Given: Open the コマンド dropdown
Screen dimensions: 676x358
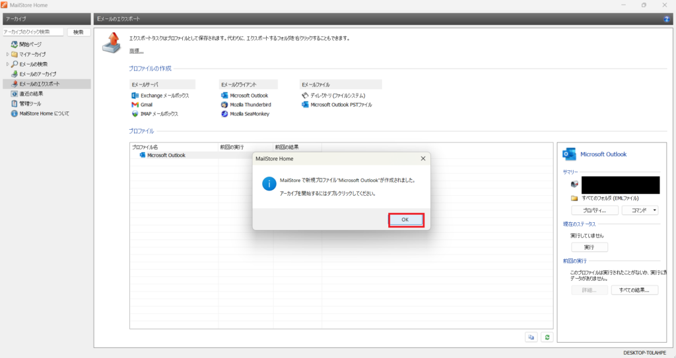Looking at the screenshot, I should [640, 211].
